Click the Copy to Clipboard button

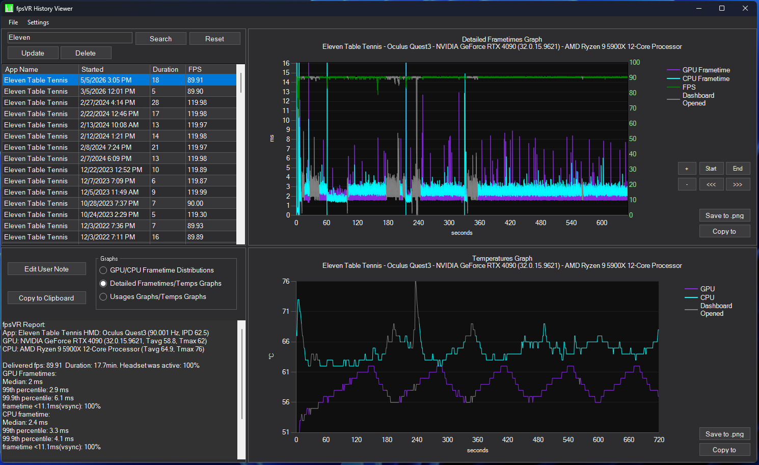point(47,298)
